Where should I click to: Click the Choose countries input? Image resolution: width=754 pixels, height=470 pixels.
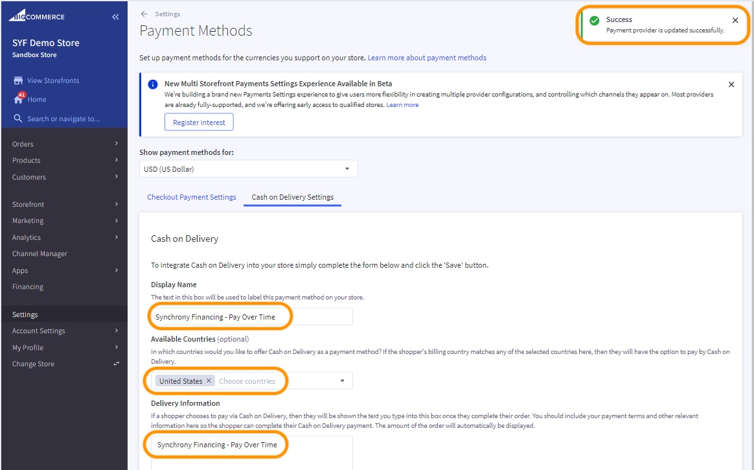pyautogui.click(x=247, y=381)
